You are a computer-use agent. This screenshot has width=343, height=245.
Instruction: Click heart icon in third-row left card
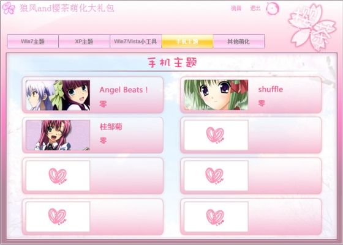(x=58, y=176)
